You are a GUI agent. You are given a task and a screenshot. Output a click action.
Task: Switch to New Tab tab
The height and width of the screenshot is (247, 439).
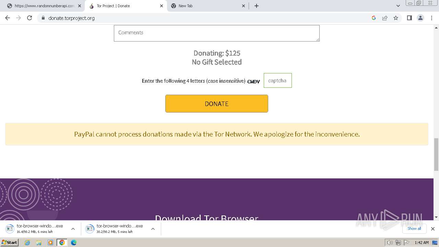point(208,6)
